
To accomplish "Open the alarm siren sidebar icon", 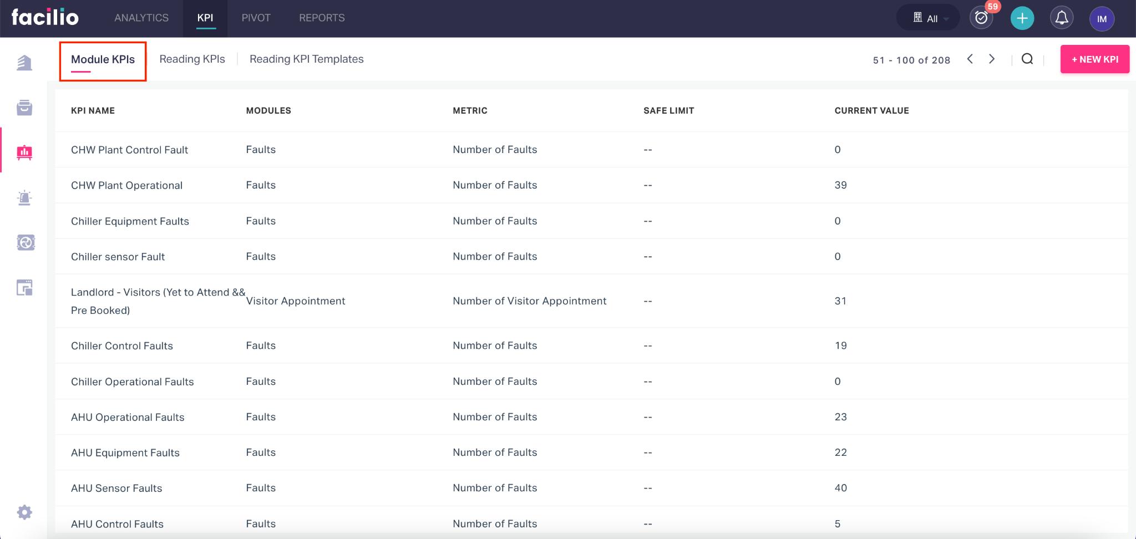I will (24, 198).
